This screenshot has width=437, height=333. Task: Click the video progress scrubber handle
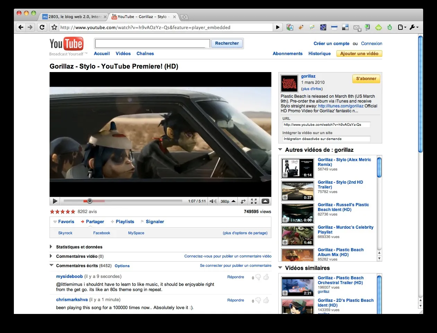tap(90, 201)
